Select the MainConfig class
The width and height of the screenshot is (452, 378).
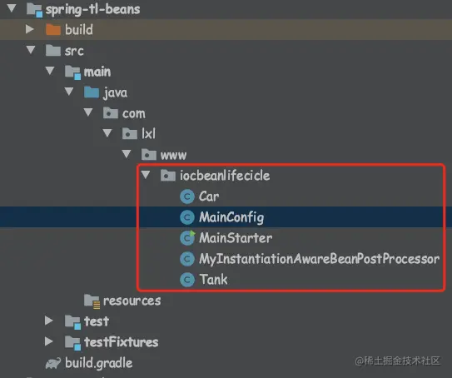[x=231, y=217]
